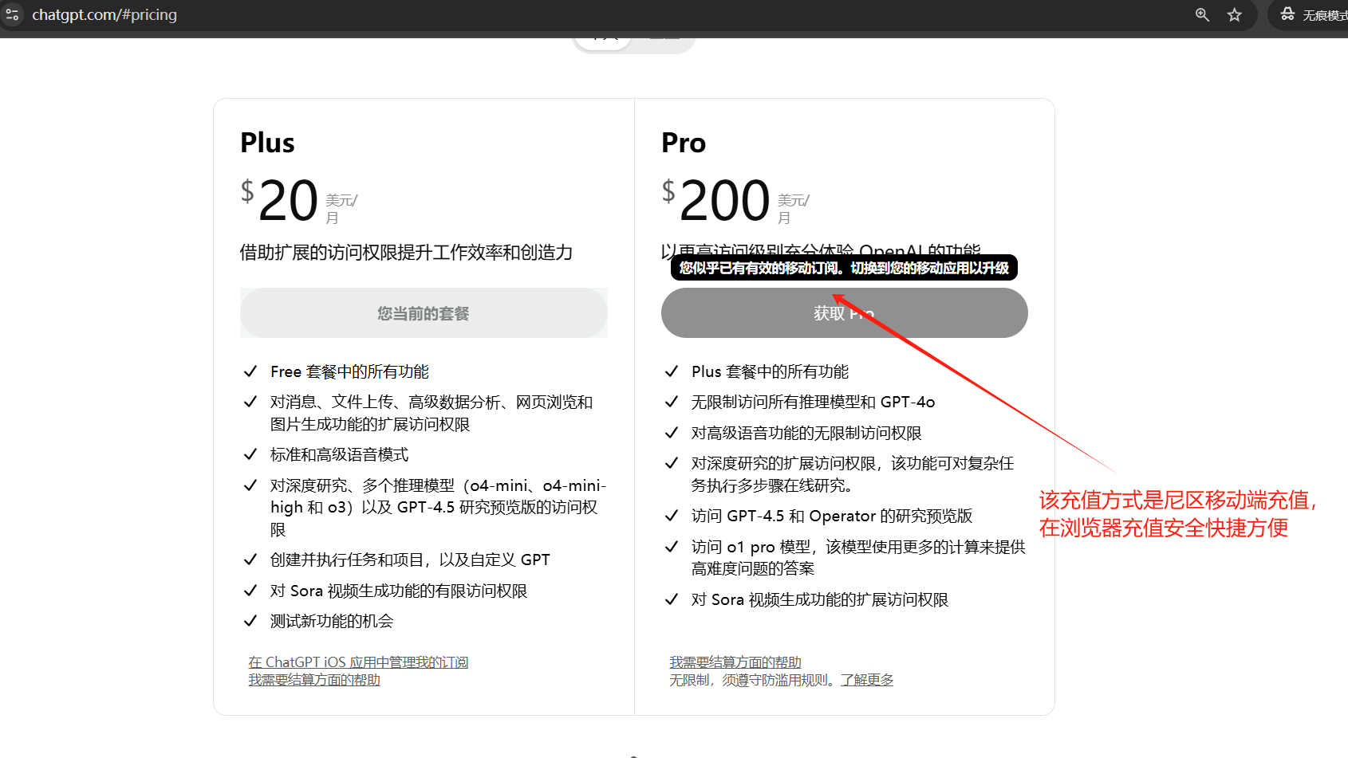The height and width of the screenshot is (758, 1348).
Task: Click the checkmark beside Plus 套餐中的所有功能
Action: coord(672,371)
